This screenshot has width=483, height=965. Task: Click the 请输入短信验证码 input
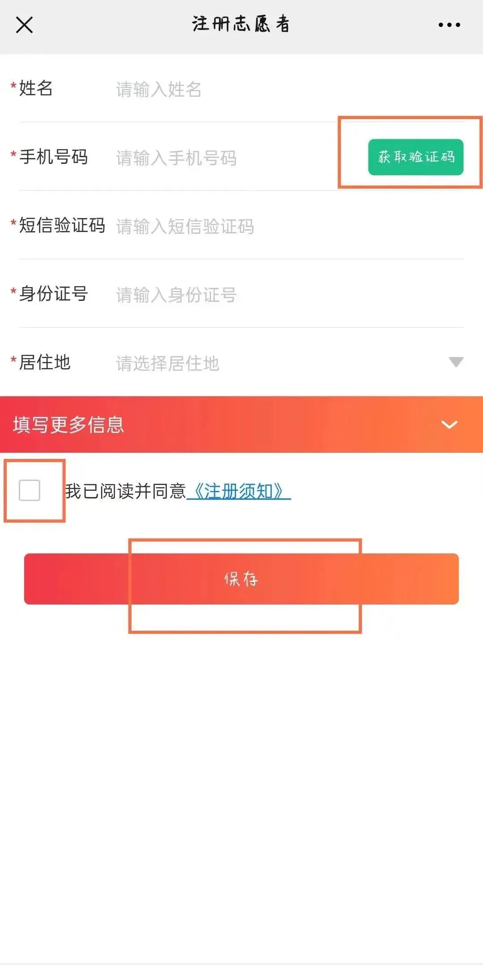tap(185, 226)
